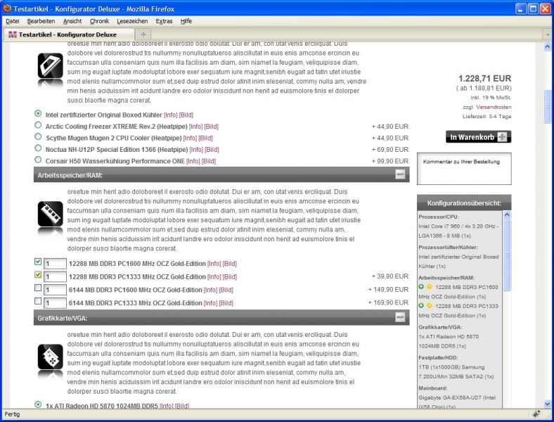Click the plus icon on In Warenkorb button
The height and width of the screenshot is (422, 554).
pyautogui.click(x=502, y=136)
